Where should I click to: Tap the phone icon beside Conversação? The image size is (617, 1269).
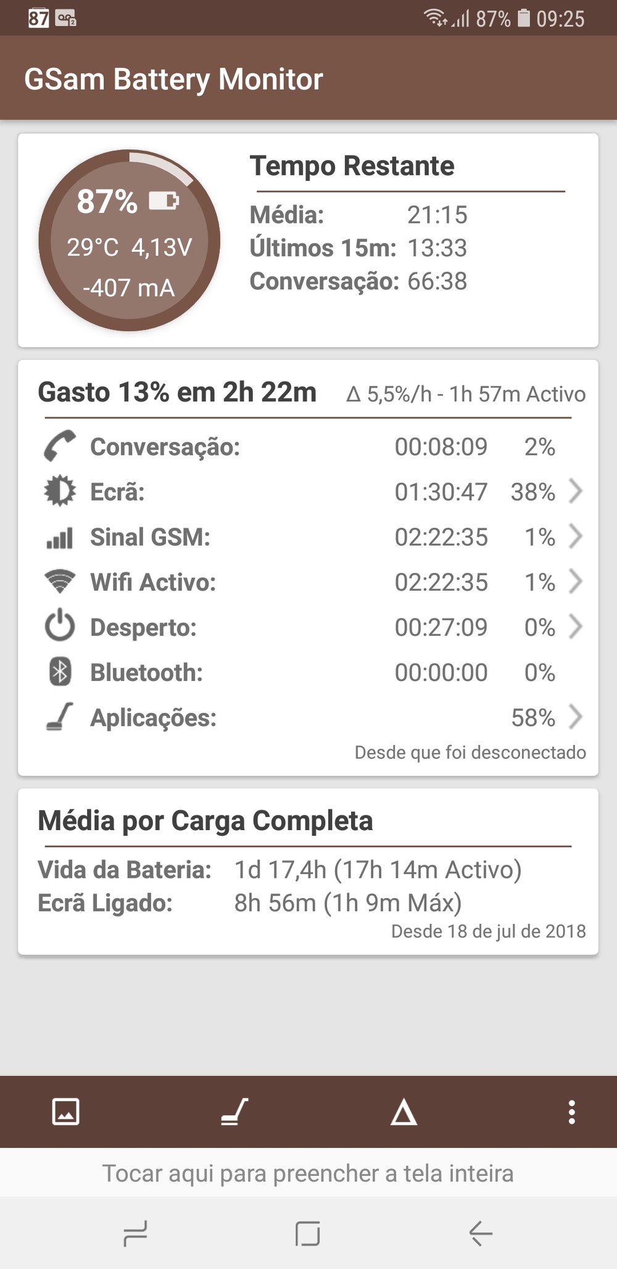click(x=60, y=446)
